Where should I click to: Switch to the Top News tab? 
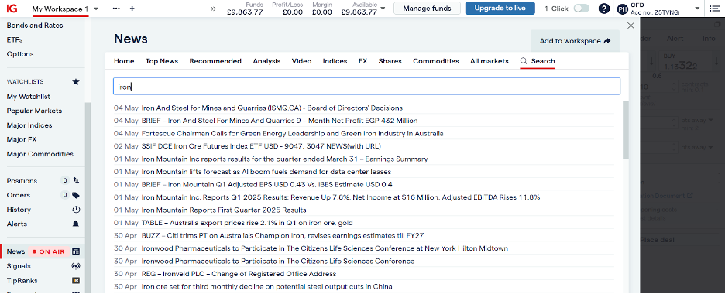pos(162,61)
